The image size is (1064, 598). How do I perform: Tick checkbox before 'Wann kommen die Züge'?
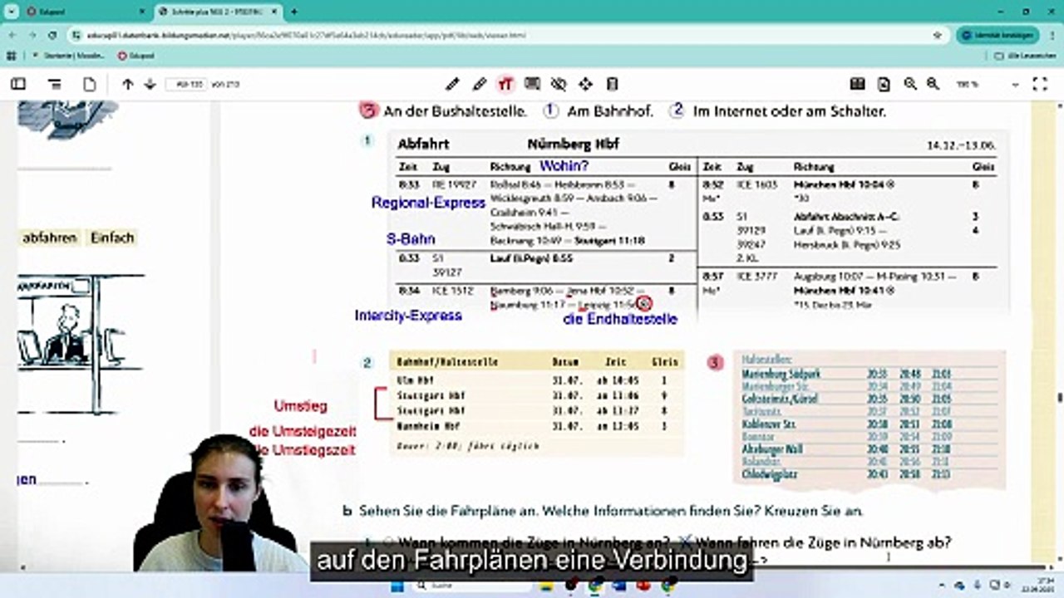pyautogui.click(x=387, y=542)
